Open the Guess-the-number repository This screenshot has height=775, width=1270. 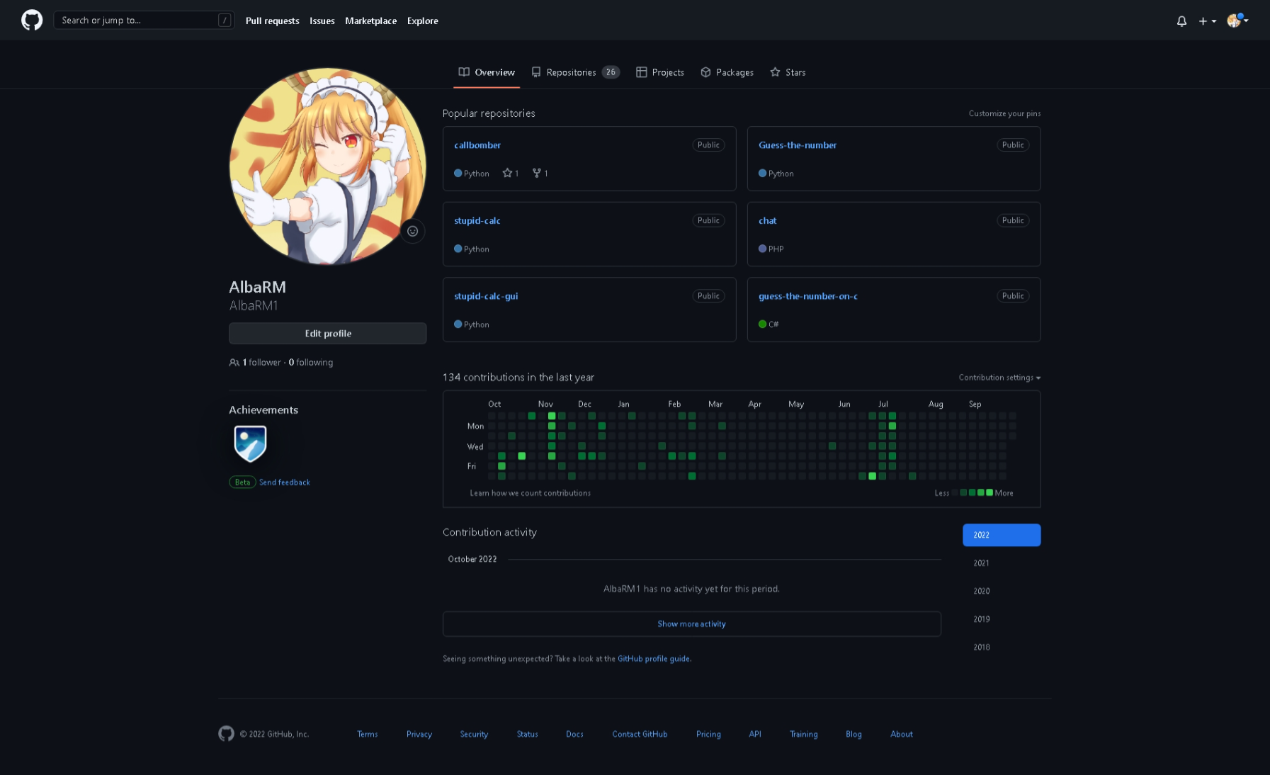point(798,145)
